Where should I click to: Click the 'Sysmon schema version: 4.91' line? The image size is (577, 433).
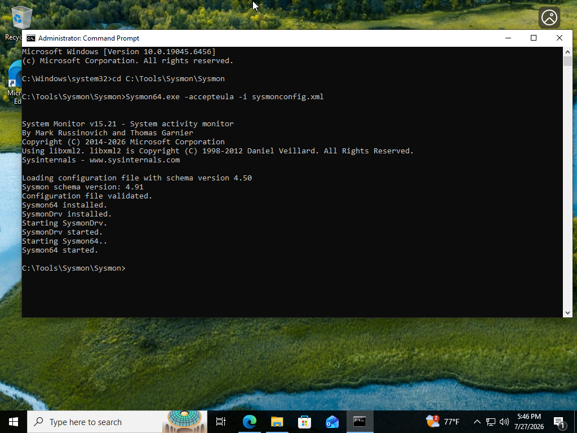pyautogui.click(x=83, y=187)
